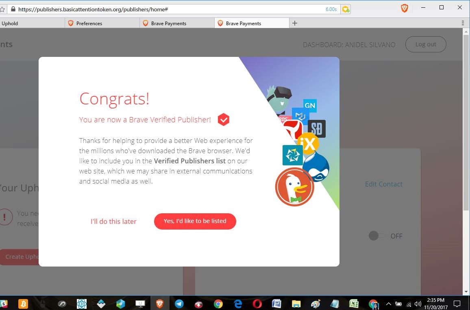Open File Explorer from the taskbar
The height and width of the screenshot is (310, 470).
[296, 304]
